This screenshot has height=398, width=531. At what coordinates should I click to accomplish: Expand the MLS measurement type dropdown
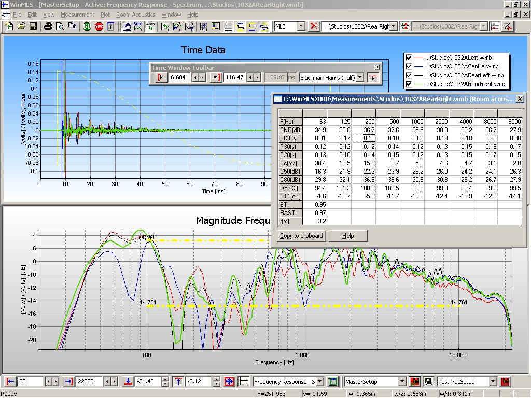pos(301,26)
